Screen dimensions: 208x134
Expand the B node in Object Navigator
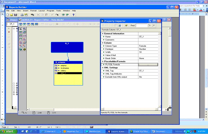[x=14, y=92]
